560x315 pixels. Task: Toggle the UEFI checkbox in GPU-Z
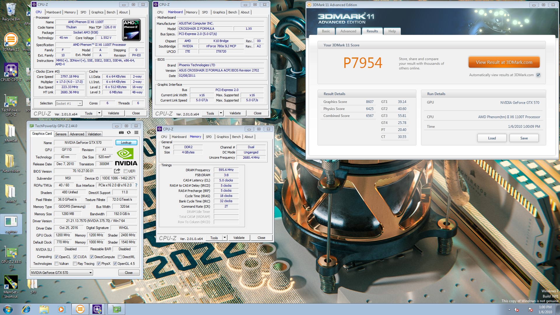126,171
